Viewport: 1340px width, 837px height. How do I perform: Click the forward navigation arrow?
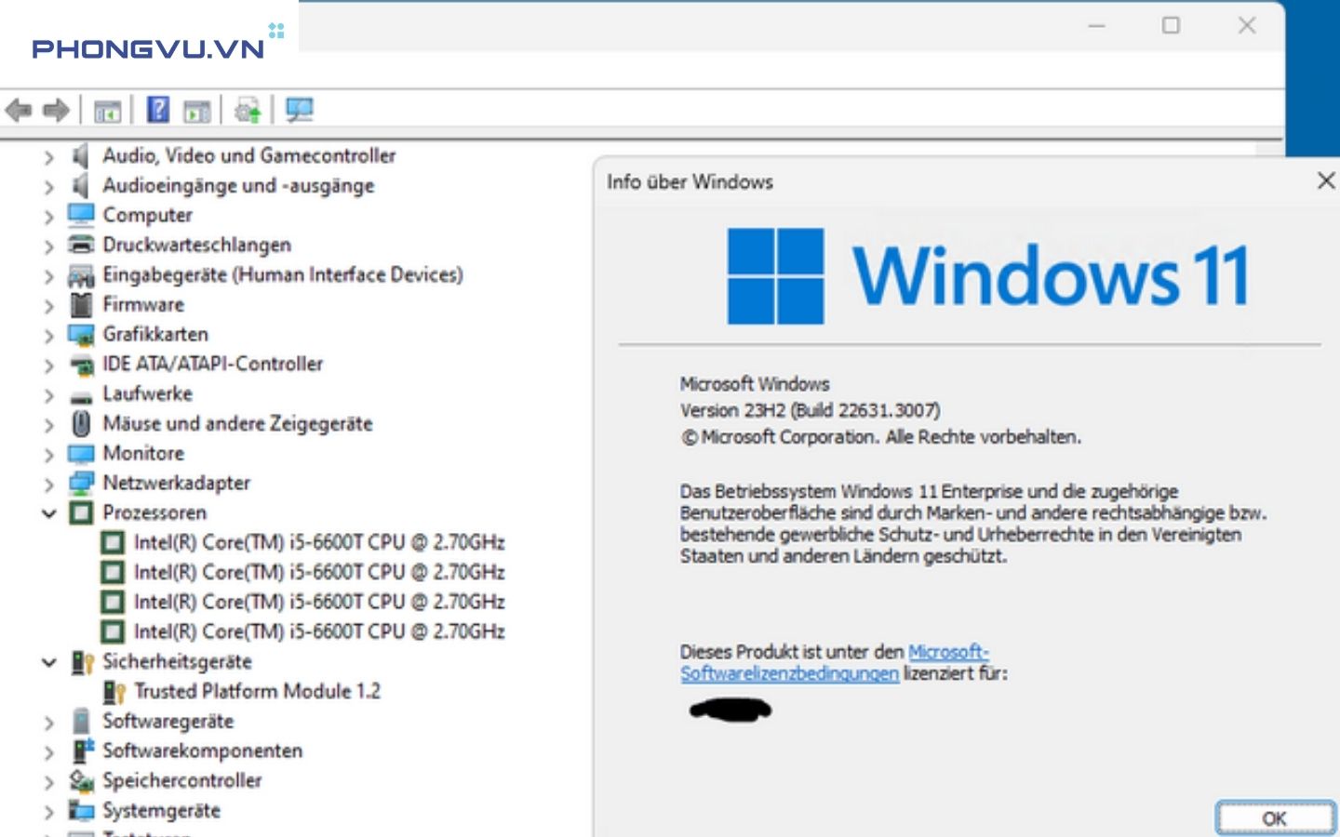56,110
